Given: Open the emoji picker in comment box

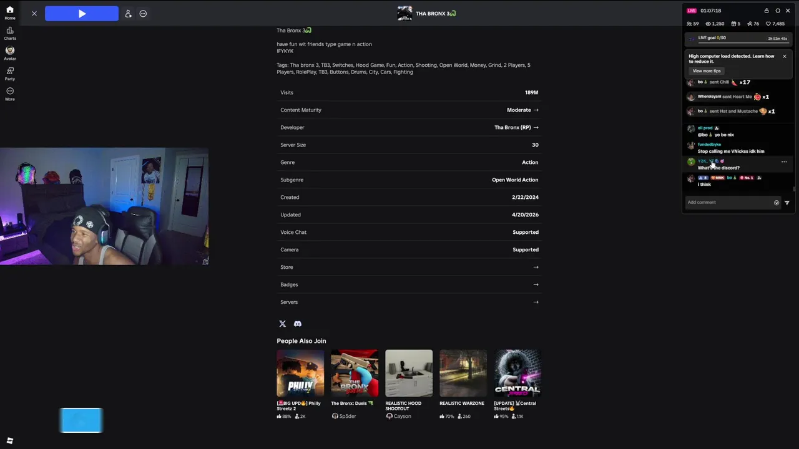Looking at the screenshot, I should [x=777, y=203].
